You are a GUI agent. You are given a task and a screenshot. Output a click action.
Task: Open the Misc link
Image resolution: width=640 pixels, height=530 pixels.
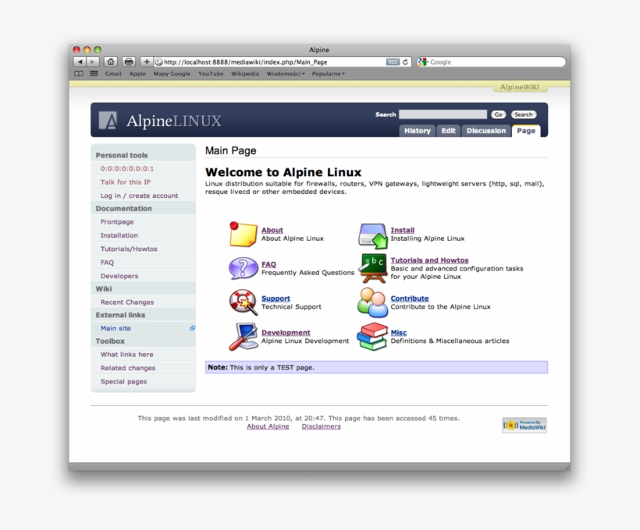point(399,333)
